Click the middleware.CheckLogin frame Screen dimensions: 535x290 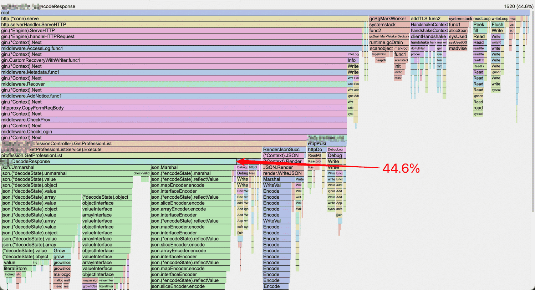pos(174,132)
